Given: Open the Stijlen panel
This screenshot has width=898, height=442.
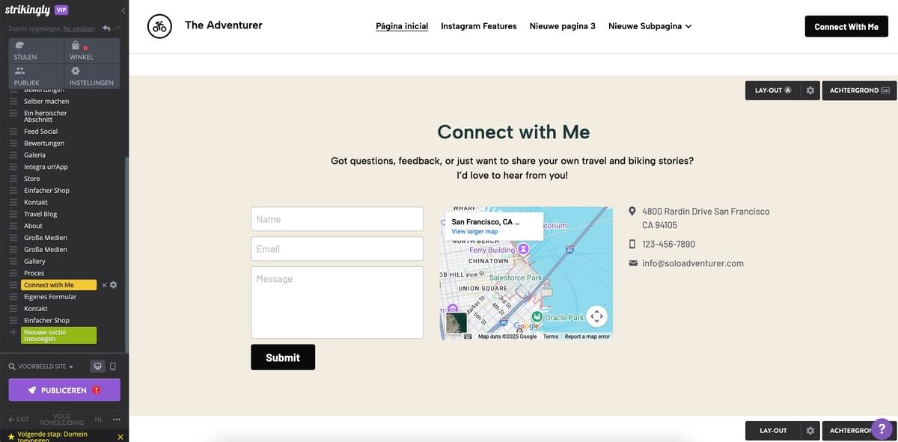Looking at the screenshot, I should click(x=36, y=51).
